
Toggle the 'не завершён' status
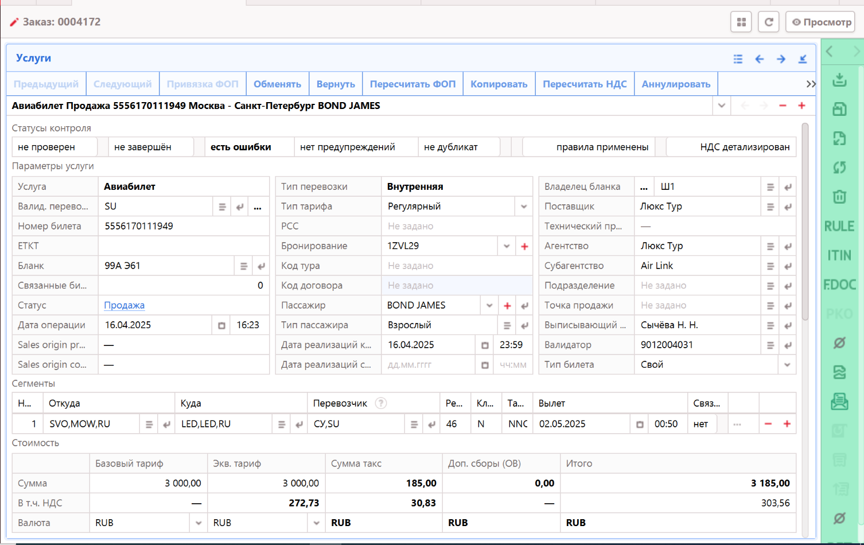click(x=150, y=147)
